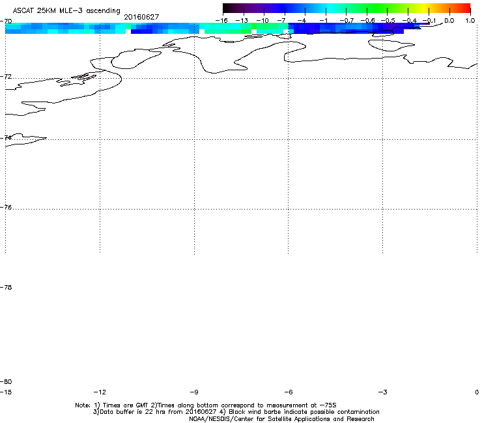This screenshot has height=423, width=482.
Task: Click the '-72' latitude axis label
Action: click(6, 77)
